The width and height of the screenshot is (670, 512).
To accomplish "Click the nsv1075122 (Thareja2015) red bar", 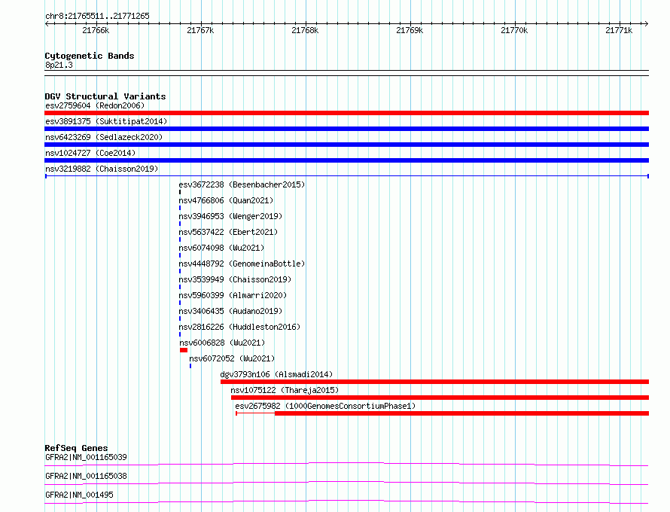I will tap(440, 398).
